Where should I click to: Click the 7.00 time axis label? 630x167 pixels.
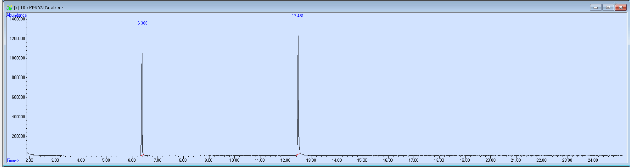point(157,160)
